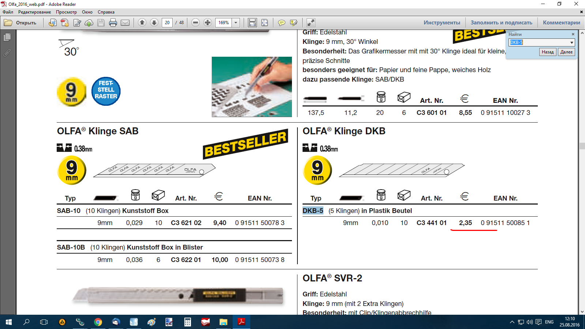This screenshot has width=585, height=329.
Task: Open the Инструменты pane
Action: click(x=442, y=23)
